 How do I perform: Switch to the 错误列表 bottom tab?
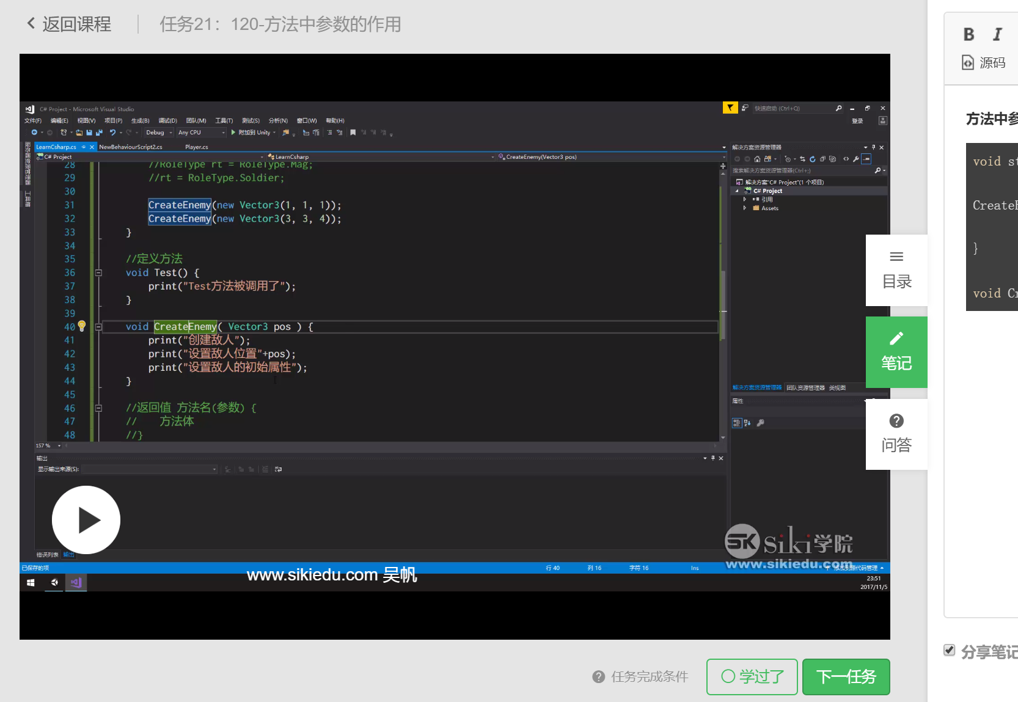coord(48,555)
